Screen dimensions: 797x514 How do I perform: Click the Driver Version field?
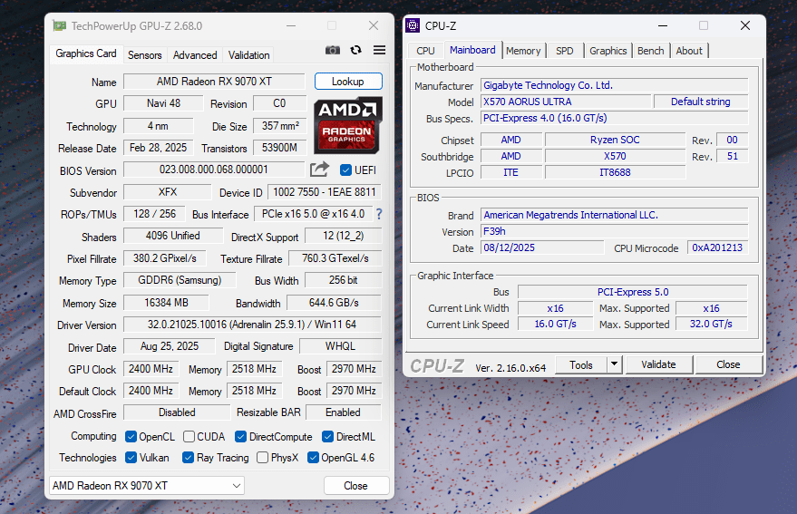click(x=252, y=325)
